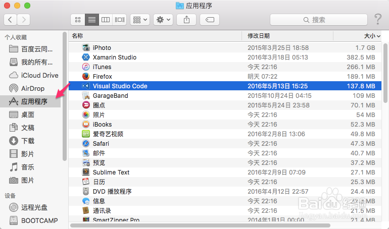
Task: Open 百度云同步 folder in sidebar
Action: point(31,49)
